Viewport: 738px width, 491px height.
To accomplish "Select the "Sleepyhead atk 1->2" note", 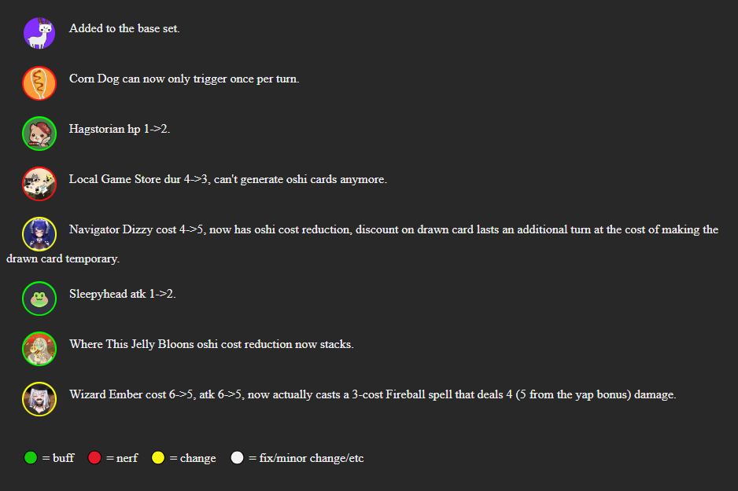I will point(122,294).
